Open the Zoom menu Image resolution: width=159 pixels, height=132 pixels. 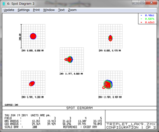click(72, 10)
